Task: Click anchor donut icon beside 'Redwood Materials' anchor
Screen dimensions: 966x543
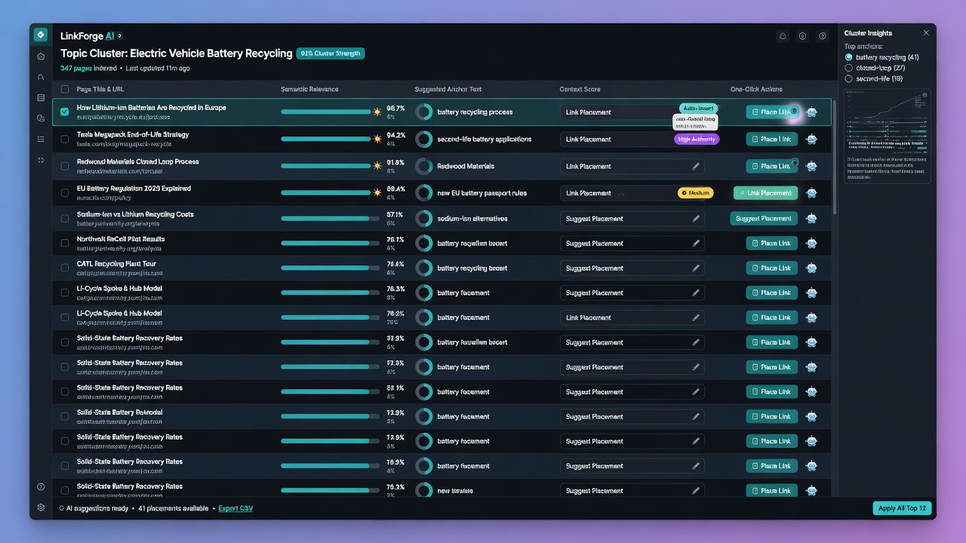Action: point(424,167)
